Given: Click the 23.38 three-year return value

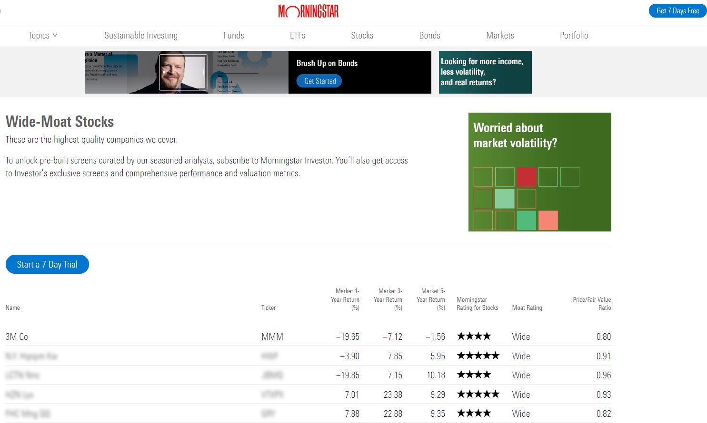Looking at the screenshot, I should (393, 394).
